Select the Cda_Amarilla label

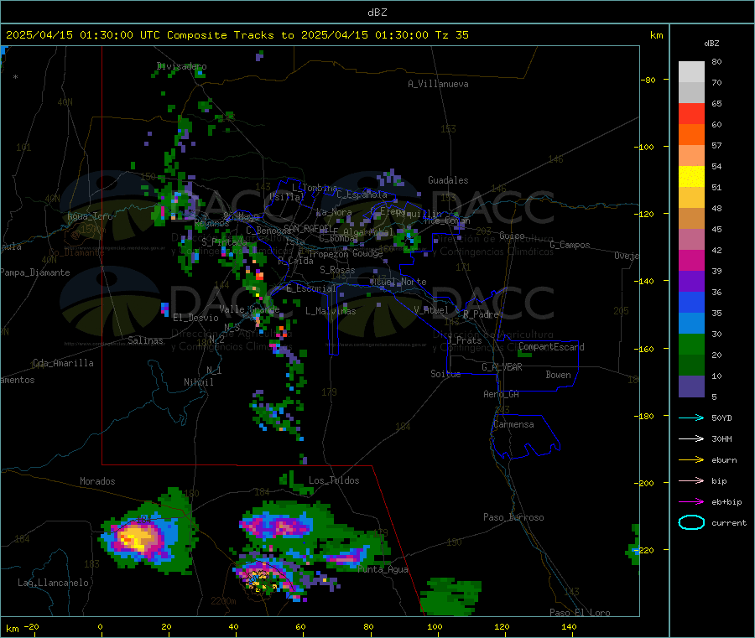point(63,363)
